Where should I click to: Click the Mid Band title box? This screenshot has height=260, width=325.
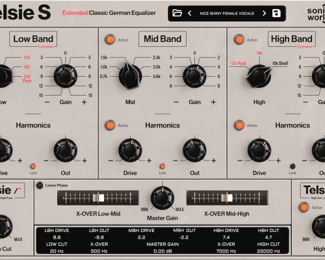[162, 39]
